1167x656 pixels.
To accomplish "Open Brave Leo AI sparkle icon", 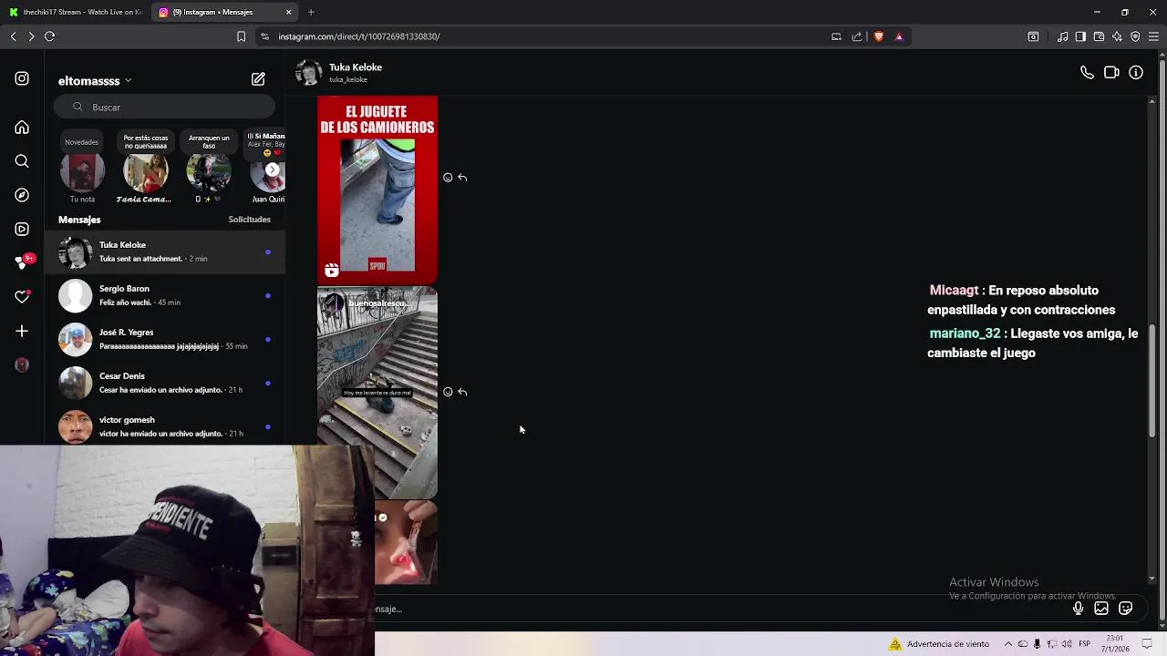I will [1117, 36].
